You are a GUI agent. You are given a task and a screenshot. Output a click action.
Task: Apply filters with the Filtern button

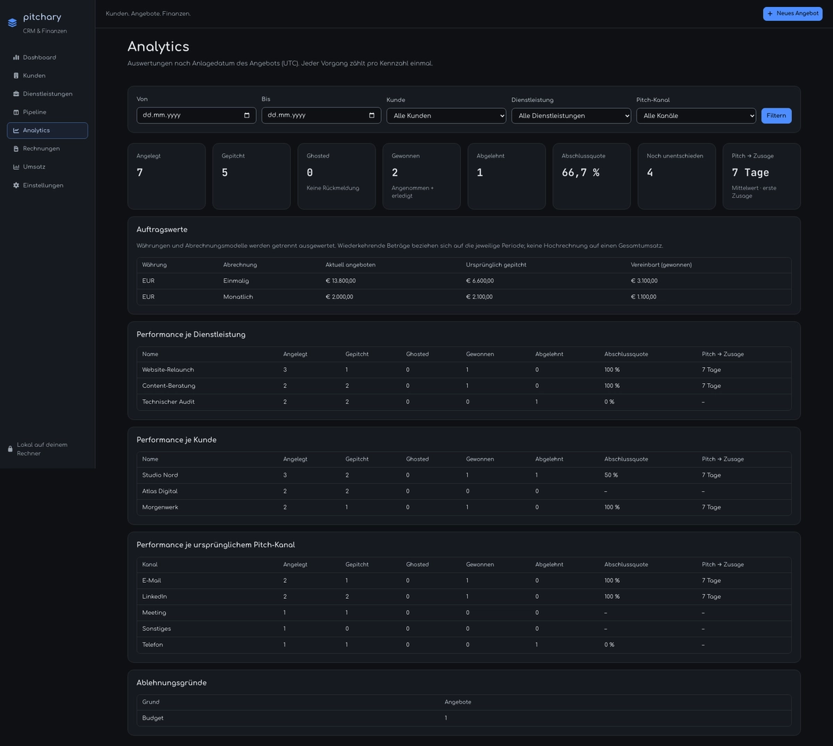[776, 116]
